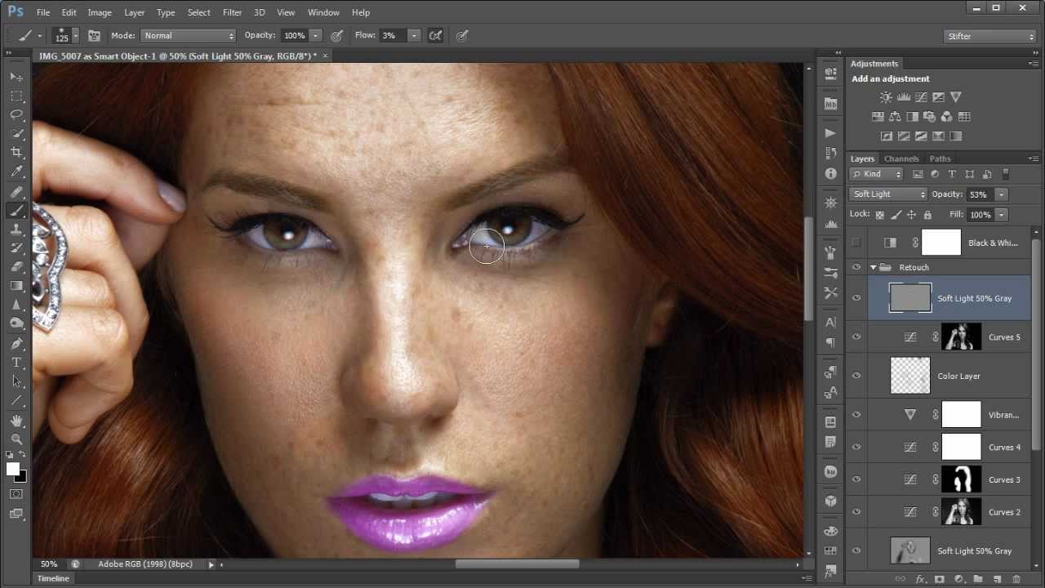This screenshot has height=588, width=1045.
Task: Open the Timeline panel
Action: pos(53,578)
